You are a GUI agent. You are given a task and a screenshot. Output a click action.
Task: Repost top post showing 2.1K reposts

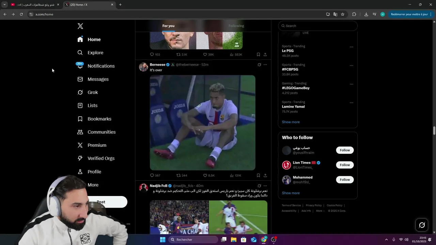[x=182, y=54]
